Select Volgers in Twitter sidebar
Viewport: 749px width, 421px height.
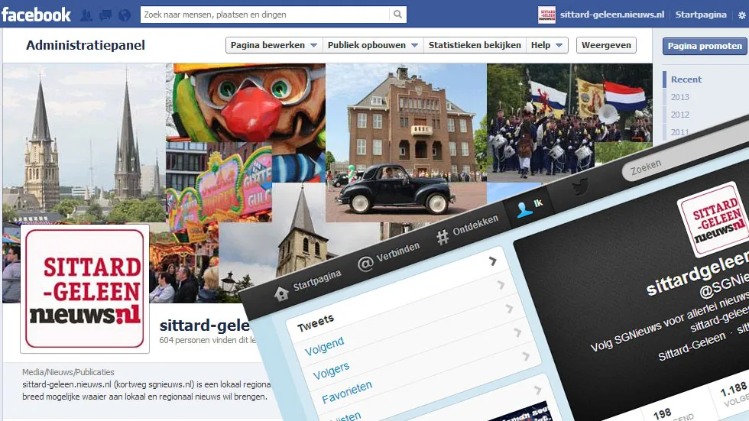pos(331,371)
